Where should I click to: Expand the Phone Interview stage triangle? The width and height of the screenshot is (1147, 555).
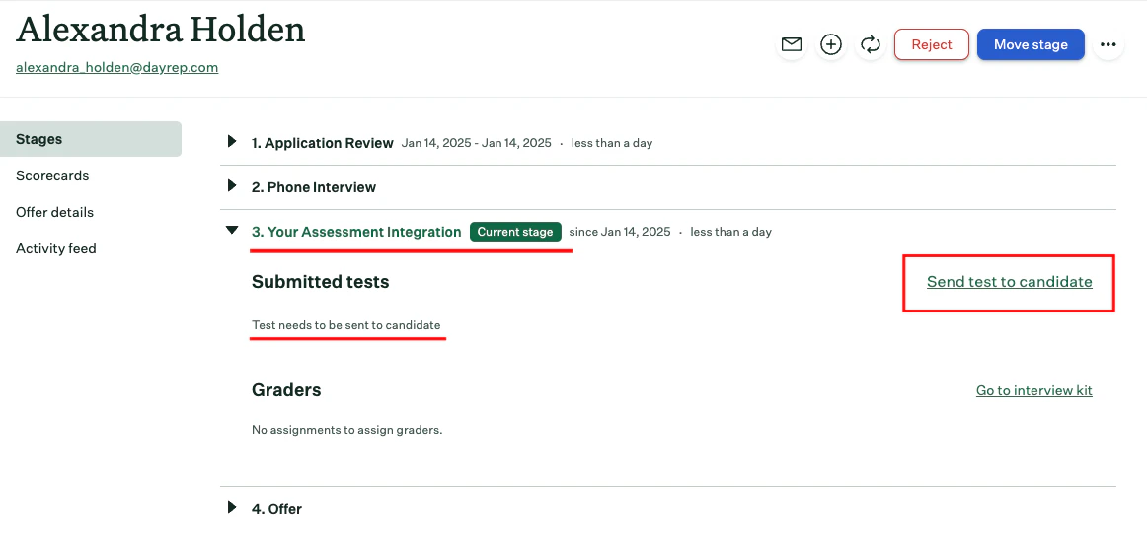pyautogui.click(x=232, y=186)
